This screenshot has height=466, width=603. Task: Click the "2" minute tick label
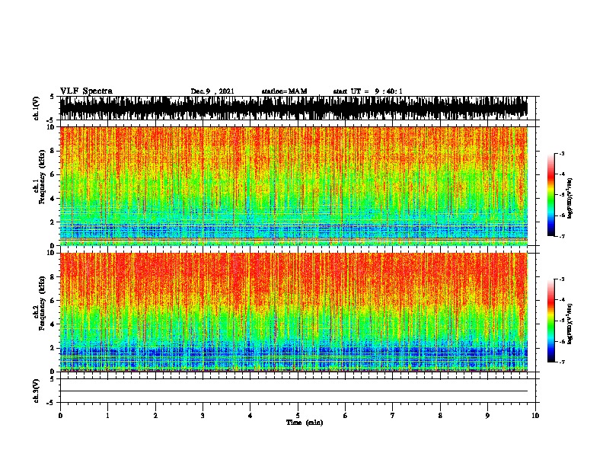coord(155,416)
